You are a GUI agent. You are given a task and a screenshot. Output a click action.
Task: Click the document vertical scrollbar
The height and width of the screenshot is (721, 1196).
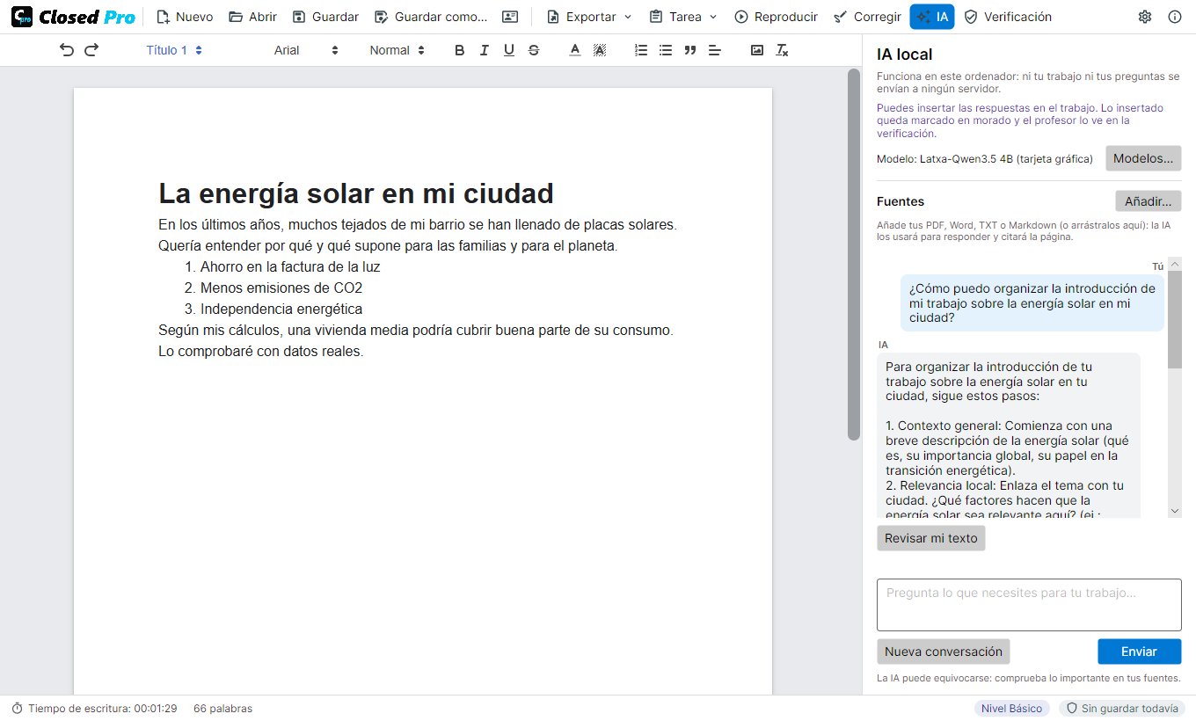853,255
